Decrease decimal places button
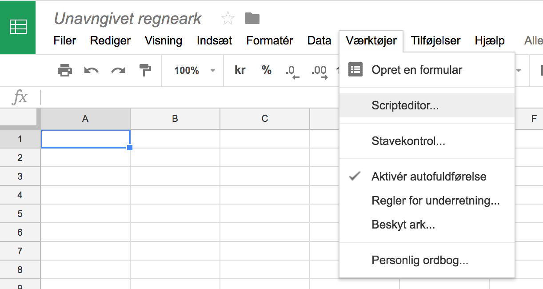 click(292, 71)
